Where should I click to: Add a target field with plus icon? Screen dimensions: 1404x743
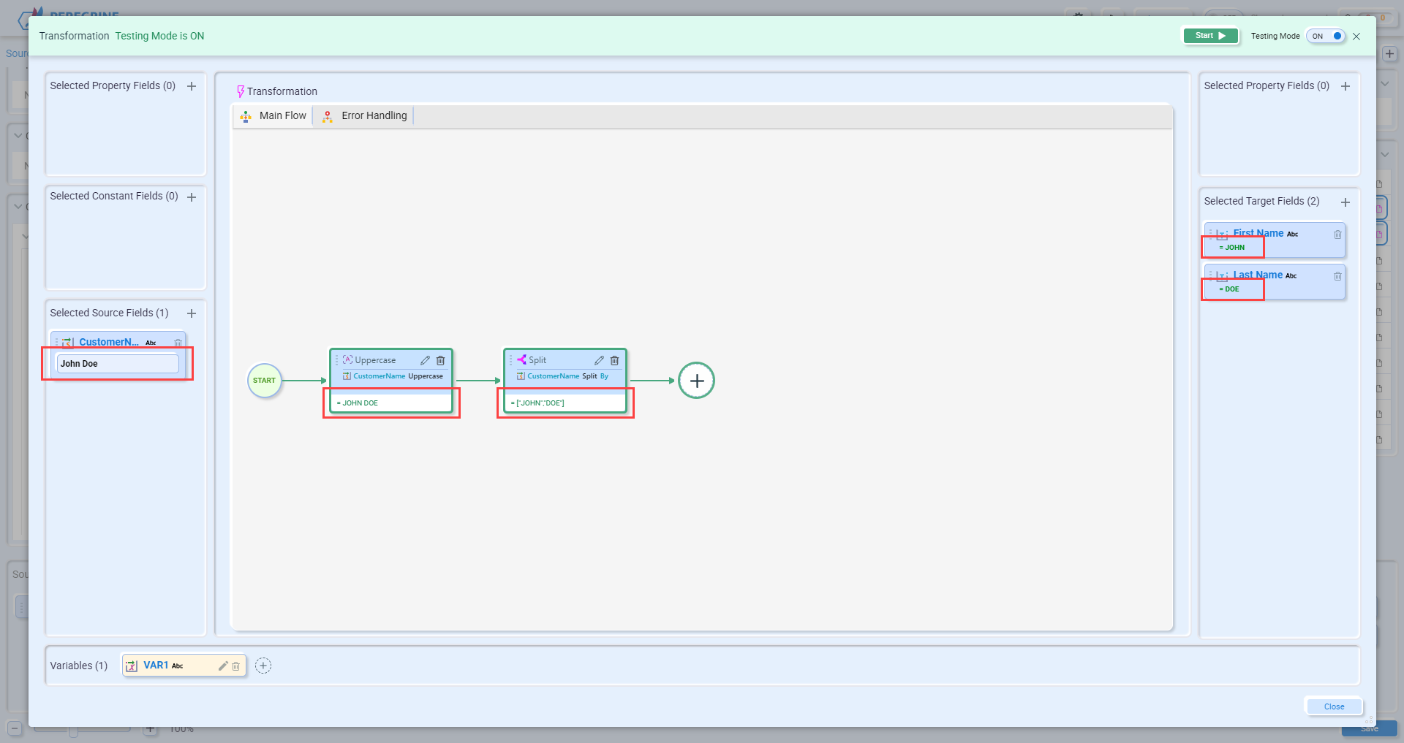1345,202
